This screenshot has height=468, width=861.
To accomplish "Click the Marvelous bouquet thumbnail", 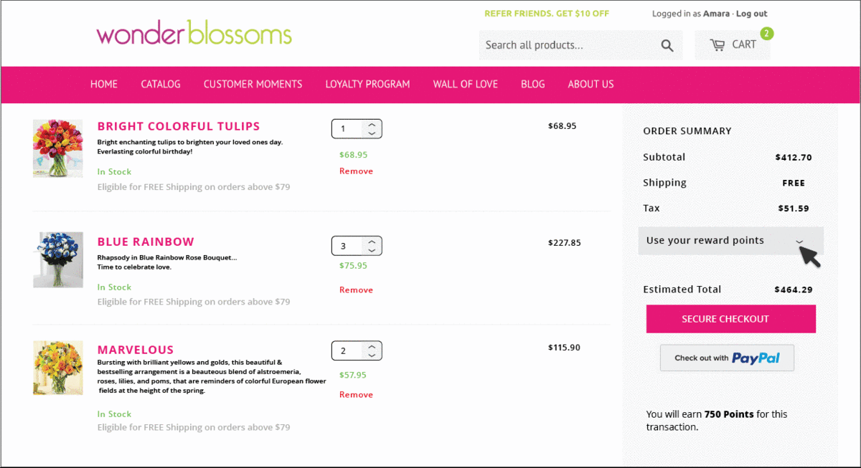I will [57, 368].
